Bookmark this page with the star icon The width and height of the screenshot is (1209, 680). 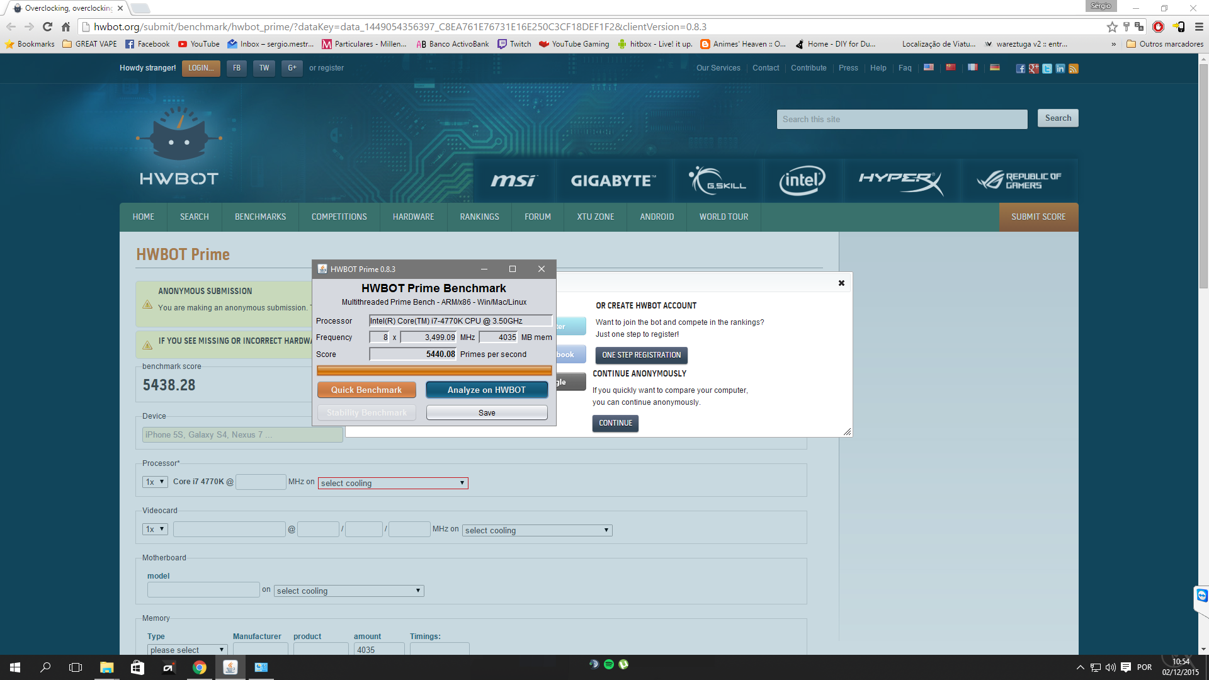[1112, 26]
